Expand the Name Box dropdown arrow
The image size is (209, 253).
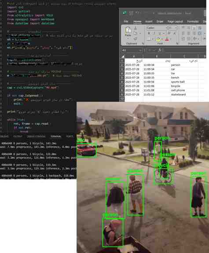[140, 51]
